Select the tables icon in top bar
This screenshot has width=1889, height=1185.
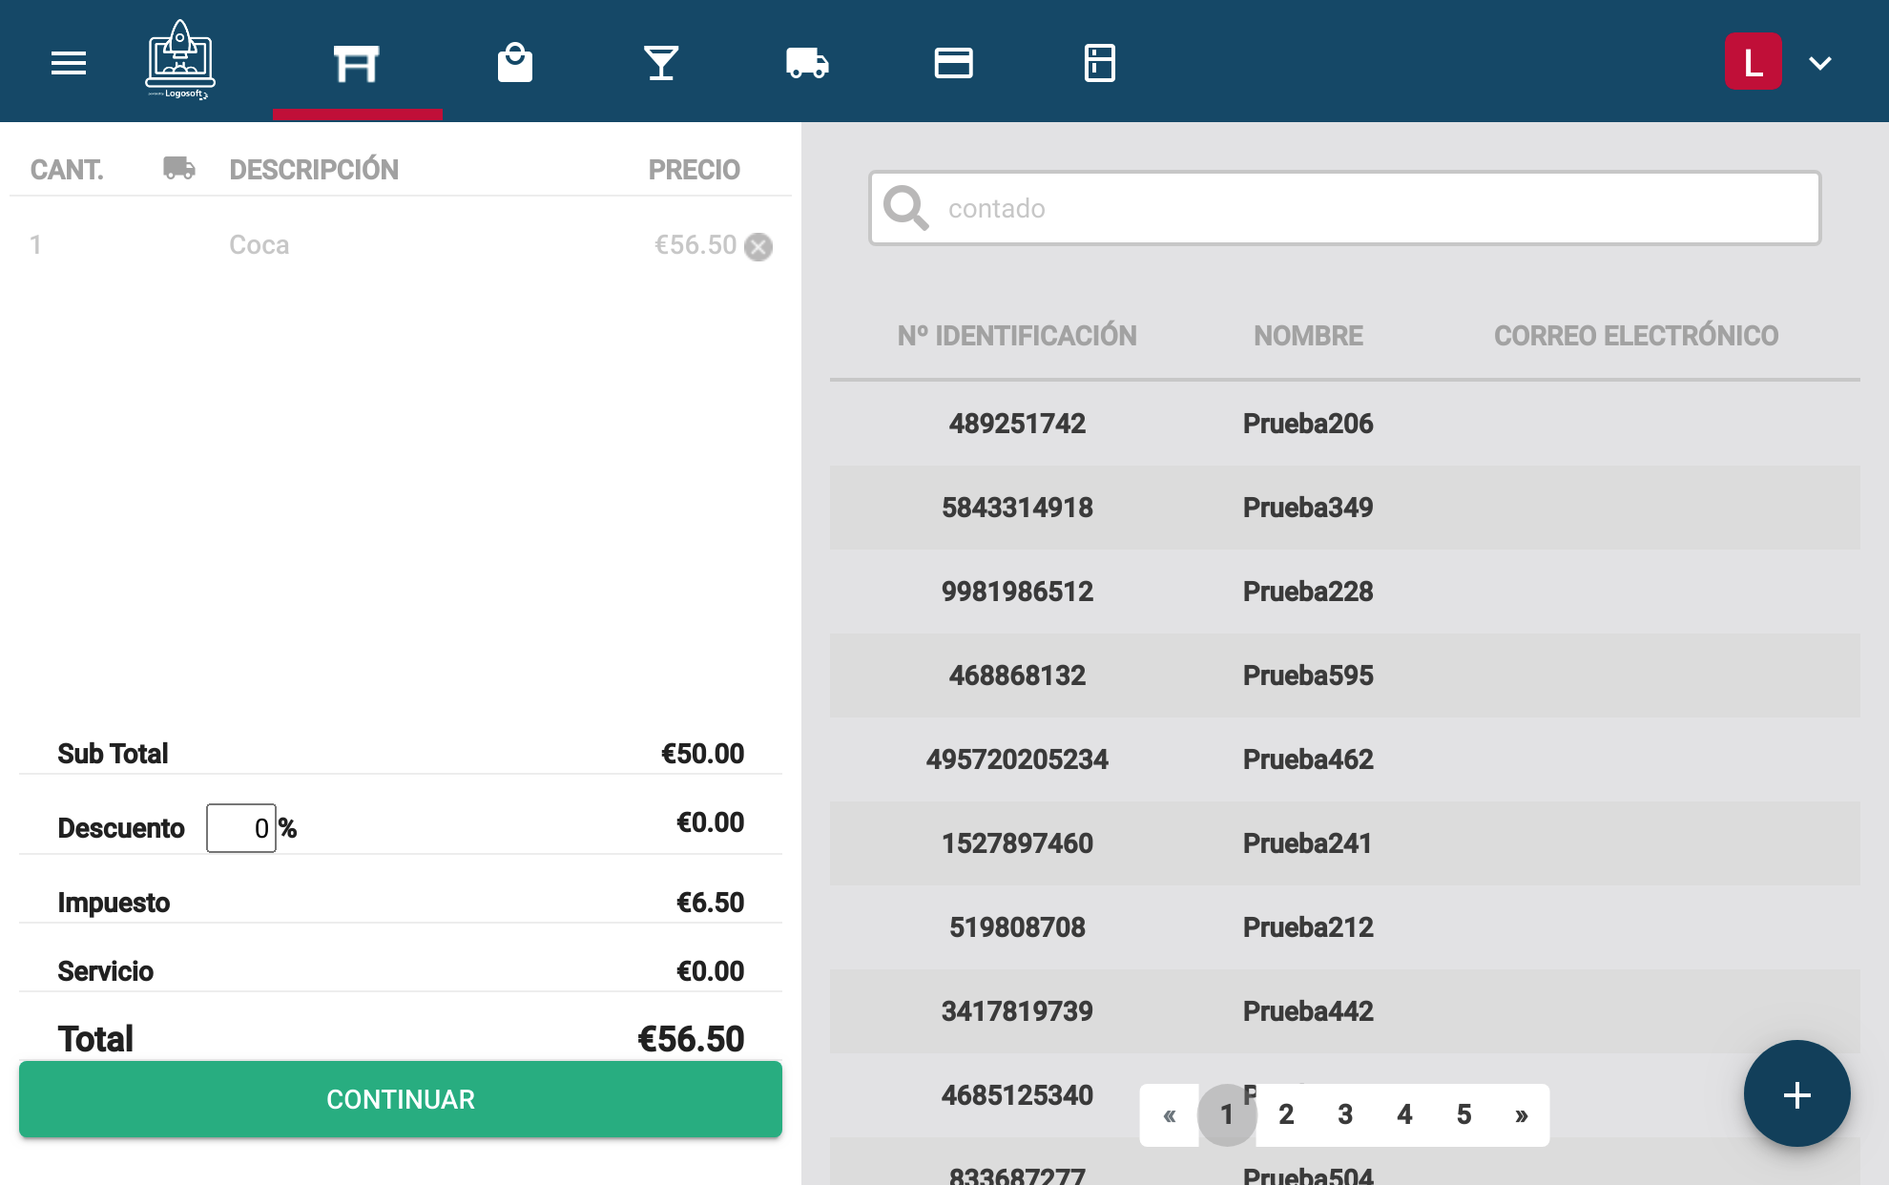[x=357, y=63]
